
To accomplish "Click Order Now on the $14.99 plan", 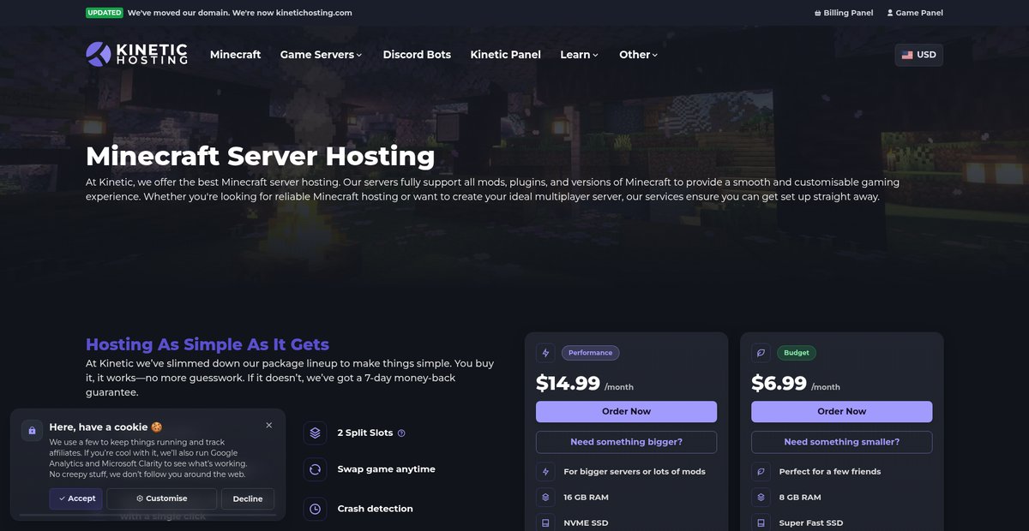I will (x=626, y=412).
